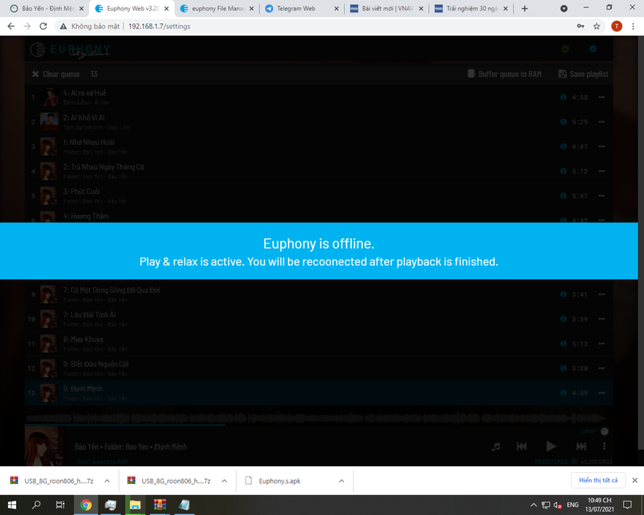The height and width of the screenshot is (515, 644).
Task: Open player vertical dots menu
Action: tap(604, 447)
